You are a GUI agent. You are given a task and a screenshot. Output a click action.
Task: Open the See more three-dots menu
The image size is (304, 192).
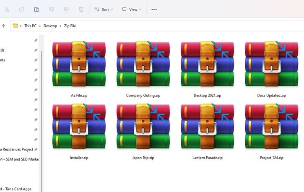[154, 9]
